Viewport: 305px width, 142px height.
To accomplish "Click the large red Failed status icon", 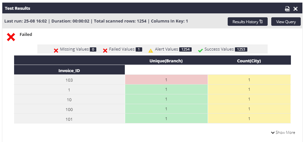I will [11, 37].
